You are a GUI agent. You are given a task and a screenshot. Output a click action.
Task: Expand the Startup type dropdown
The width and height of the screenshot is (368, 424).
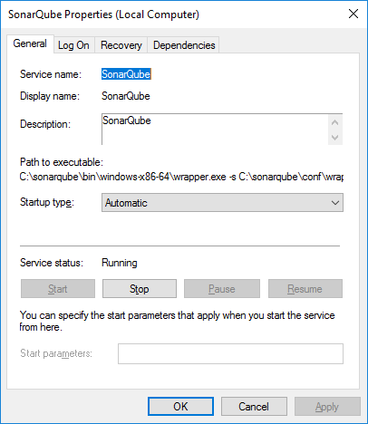point(222,203)
